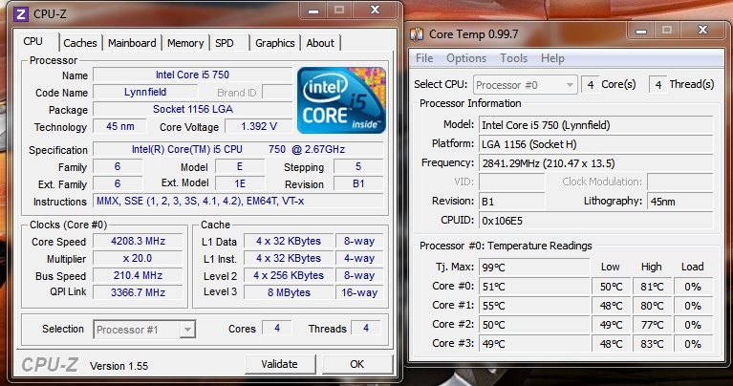Click the Core(s) count box in Core Temp

(591, 85)
